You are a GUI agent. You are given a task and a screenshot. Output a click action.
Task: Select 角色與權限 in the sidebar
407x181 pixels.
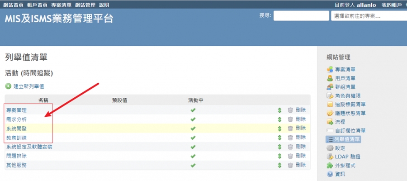[x=347, y=95]
